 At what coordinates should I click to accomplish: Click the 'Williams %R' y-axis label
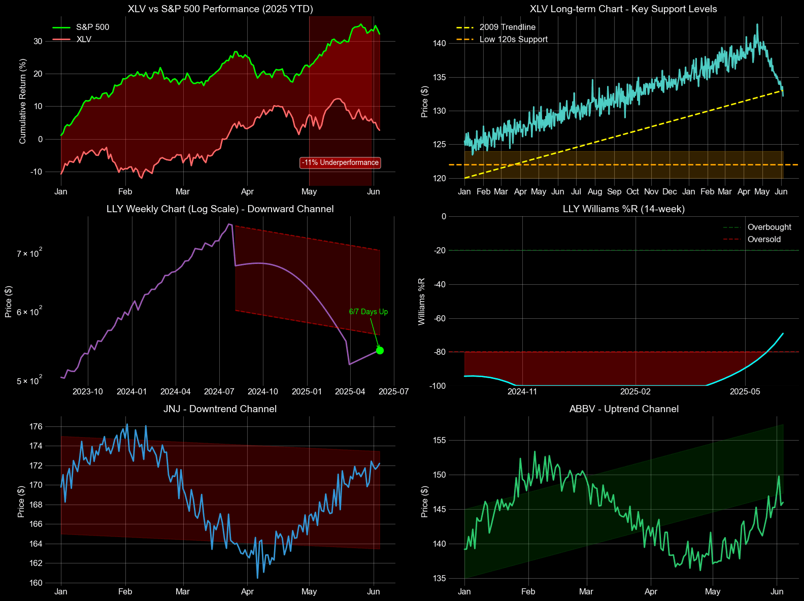(421, 301)
